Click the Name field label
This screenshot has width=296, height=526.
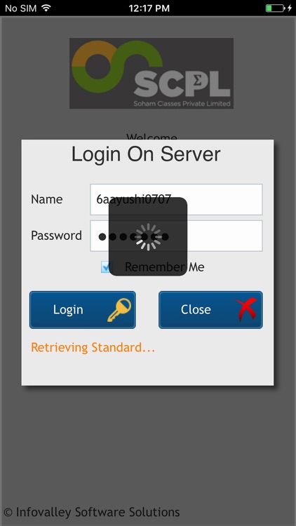coord(47,199)
